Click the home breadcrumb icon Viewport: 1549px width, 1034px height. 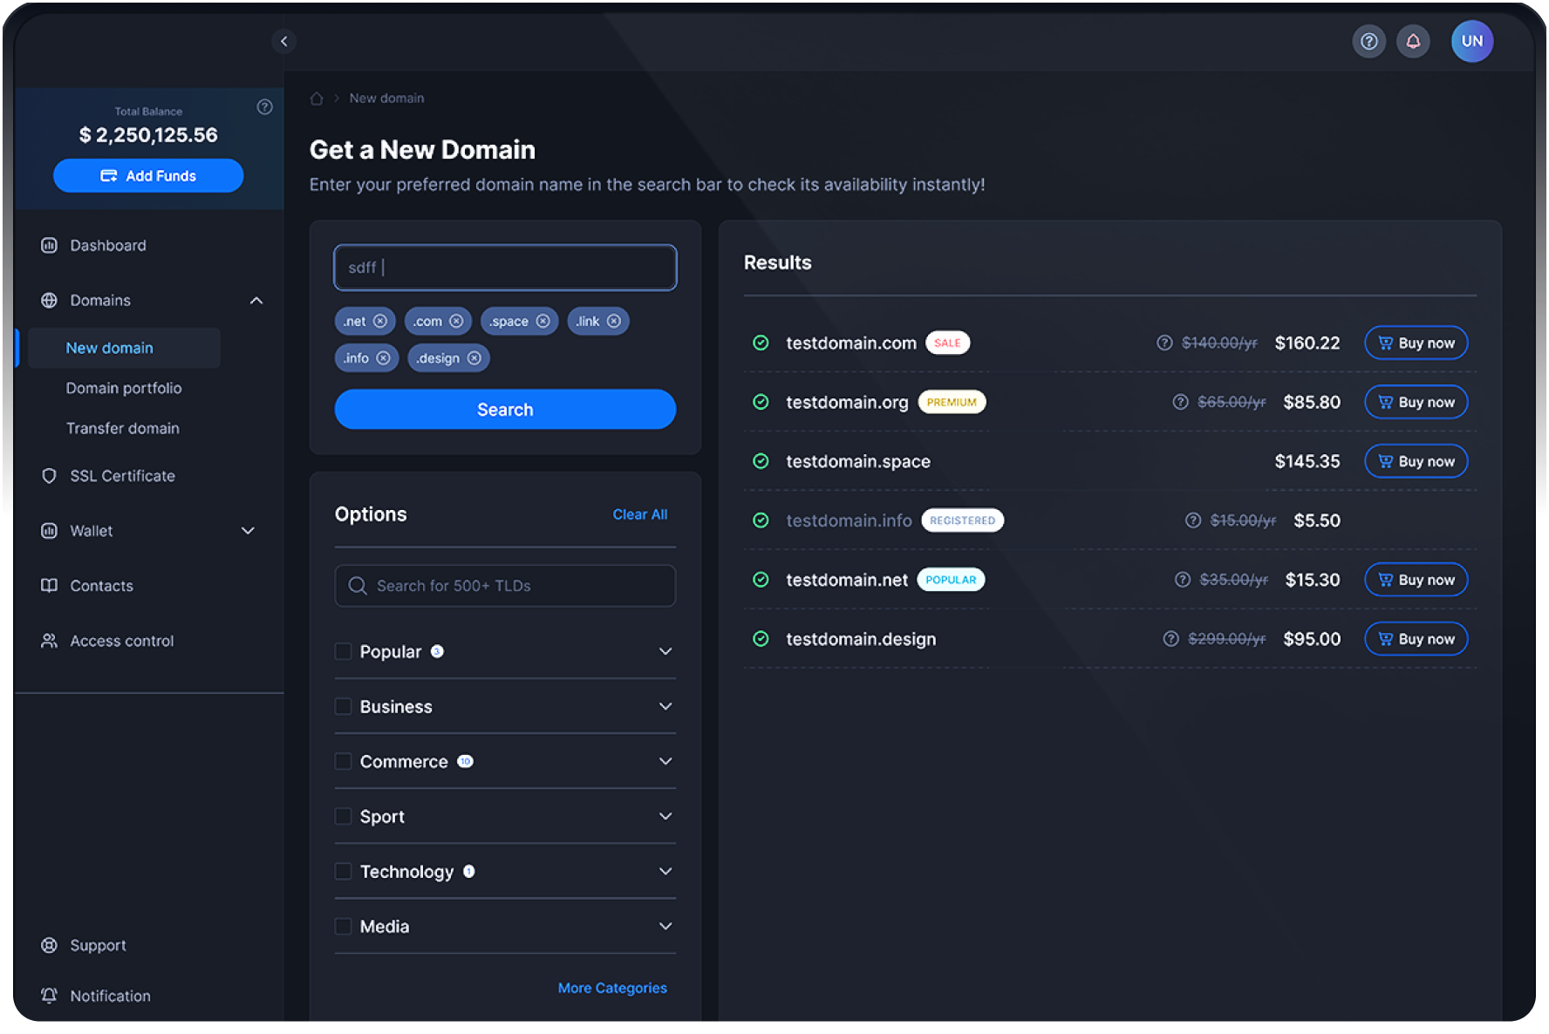pos(317,98)
